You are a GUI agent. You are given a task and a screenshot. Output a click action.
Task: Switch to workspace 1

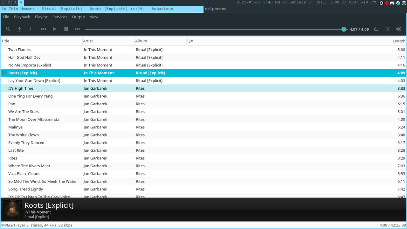pos(3,3)
